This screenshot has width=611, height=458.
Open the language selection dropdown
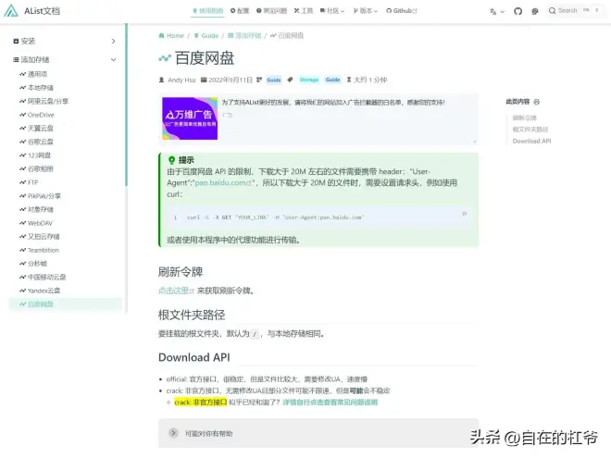point(497,11)
